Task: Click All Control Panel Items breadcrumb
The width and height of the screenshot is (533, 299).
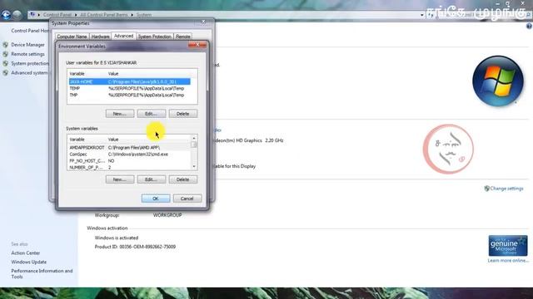Action: point(103,15)
